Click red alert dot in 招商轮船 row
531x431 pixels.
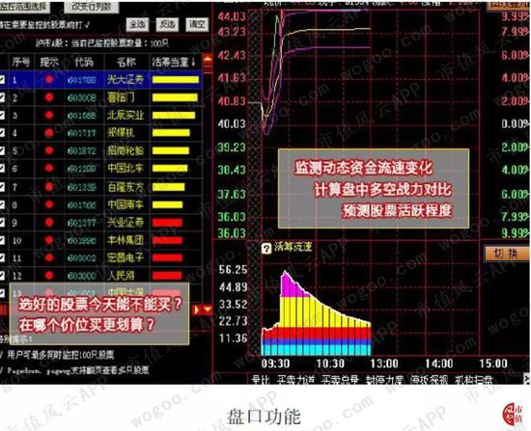(49, 150)
